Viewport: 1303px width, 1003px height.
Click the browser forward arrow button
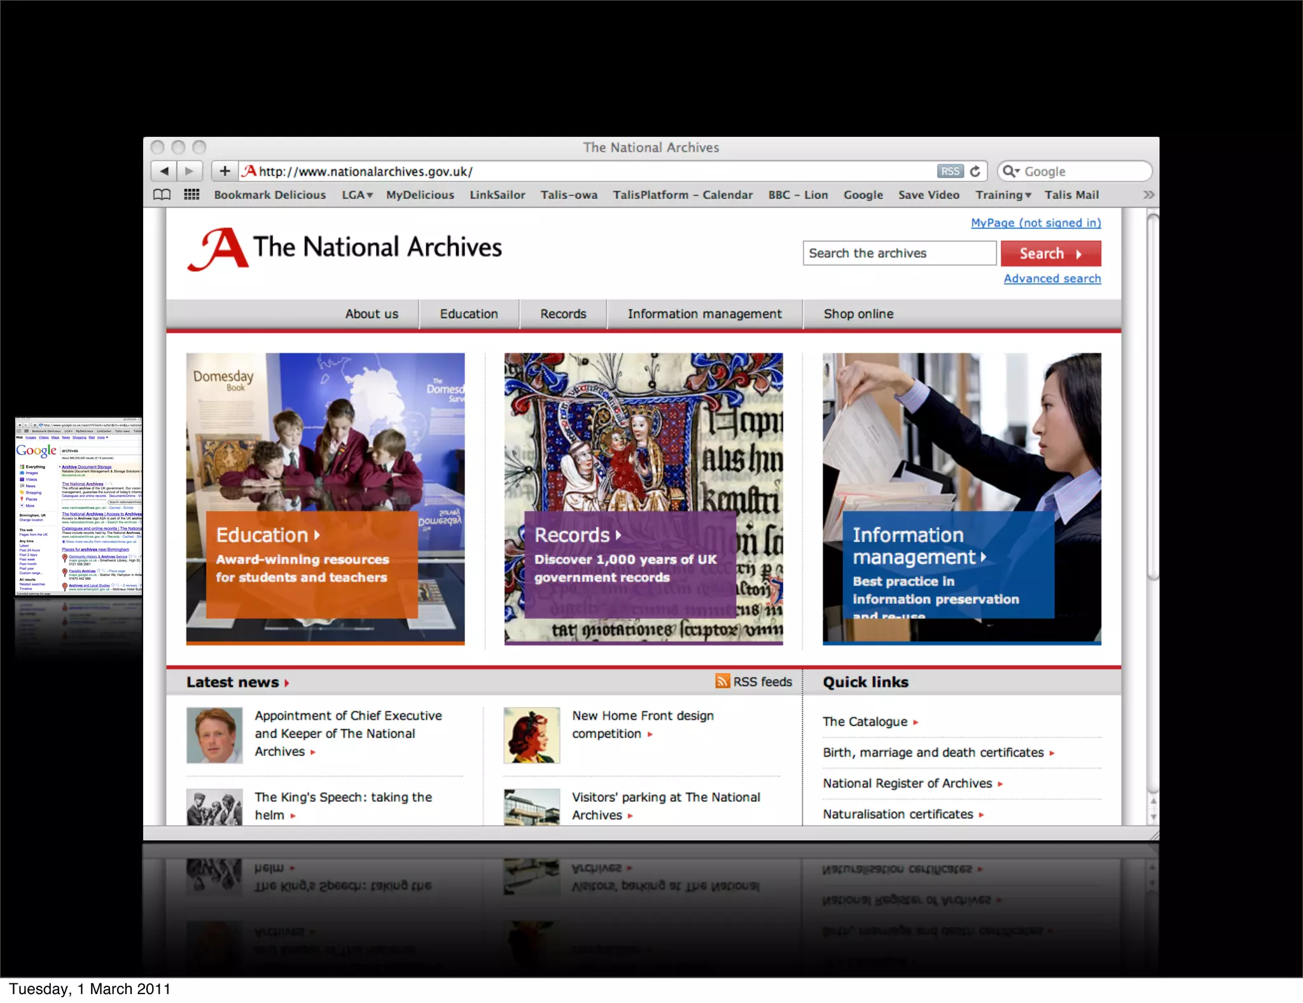tap(189, 171)
